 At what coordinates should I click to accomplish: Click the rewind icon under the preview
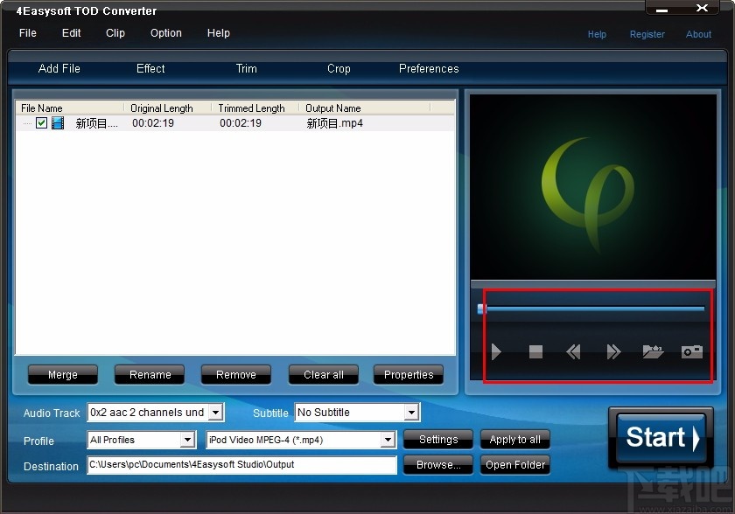click(573, 351)
